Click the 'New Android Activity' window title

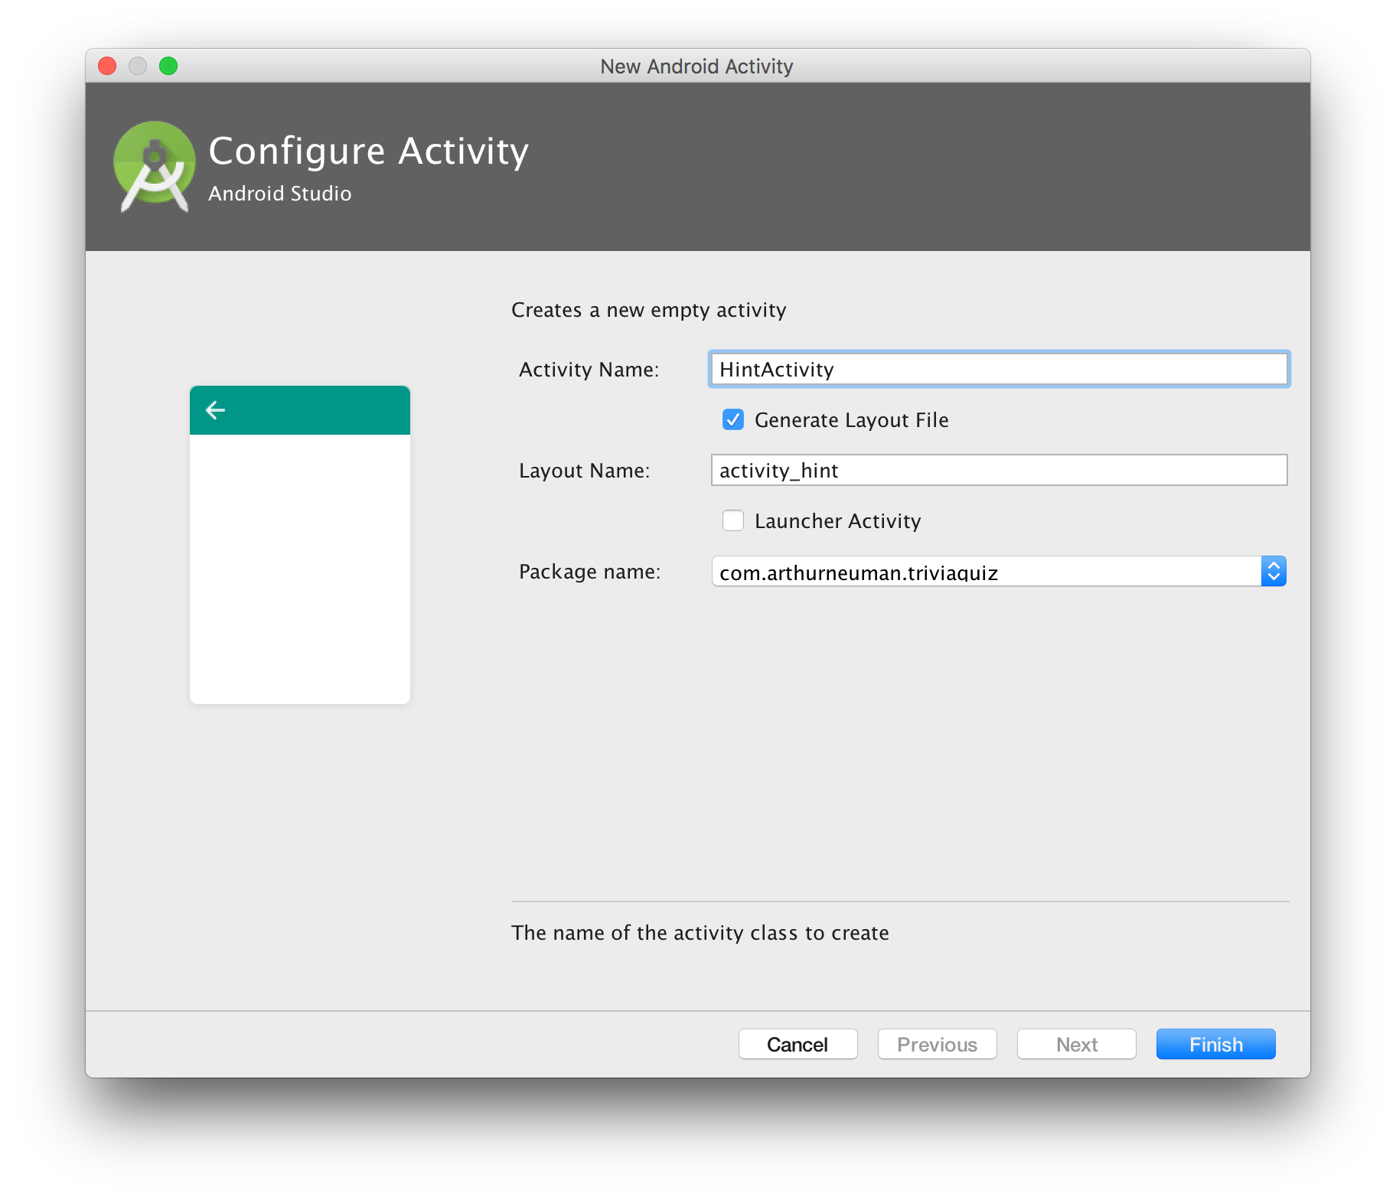point(696,67)
